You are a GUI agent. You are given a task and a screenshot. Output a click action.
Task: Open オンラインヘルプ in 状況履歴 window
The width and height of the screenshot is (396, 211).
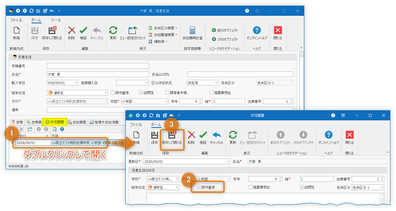tap(329, 138)
